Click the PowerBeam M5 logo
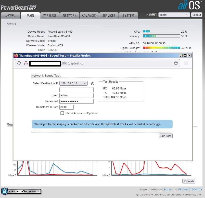Image resolution: width=205 pixels, height=198 pixels. [18, 7]
